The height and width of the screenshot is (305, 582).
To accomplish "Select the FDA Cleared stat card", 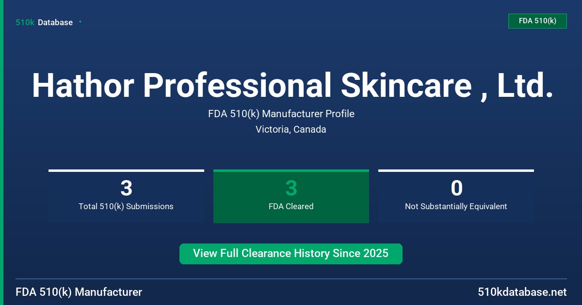I will [291, 197].
